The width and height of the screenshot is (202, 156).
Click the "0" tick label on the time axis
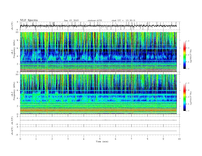pyautogui.click(x=20, y=139)
